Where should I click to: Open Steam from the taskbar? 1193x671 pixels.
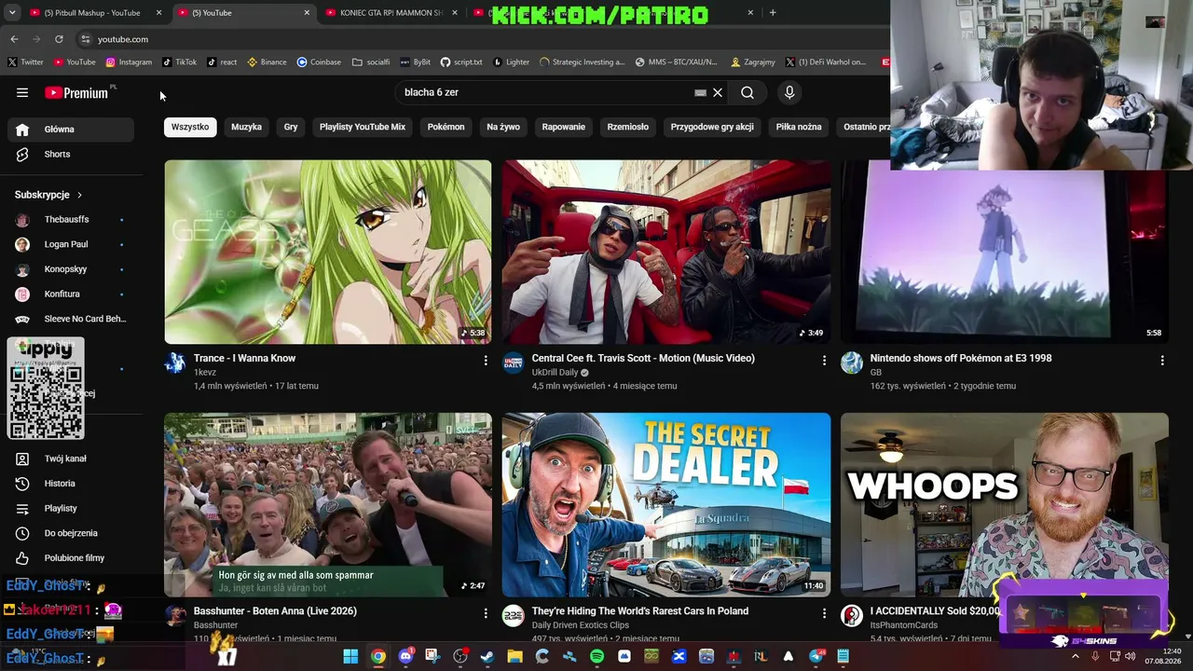point(487,657)
